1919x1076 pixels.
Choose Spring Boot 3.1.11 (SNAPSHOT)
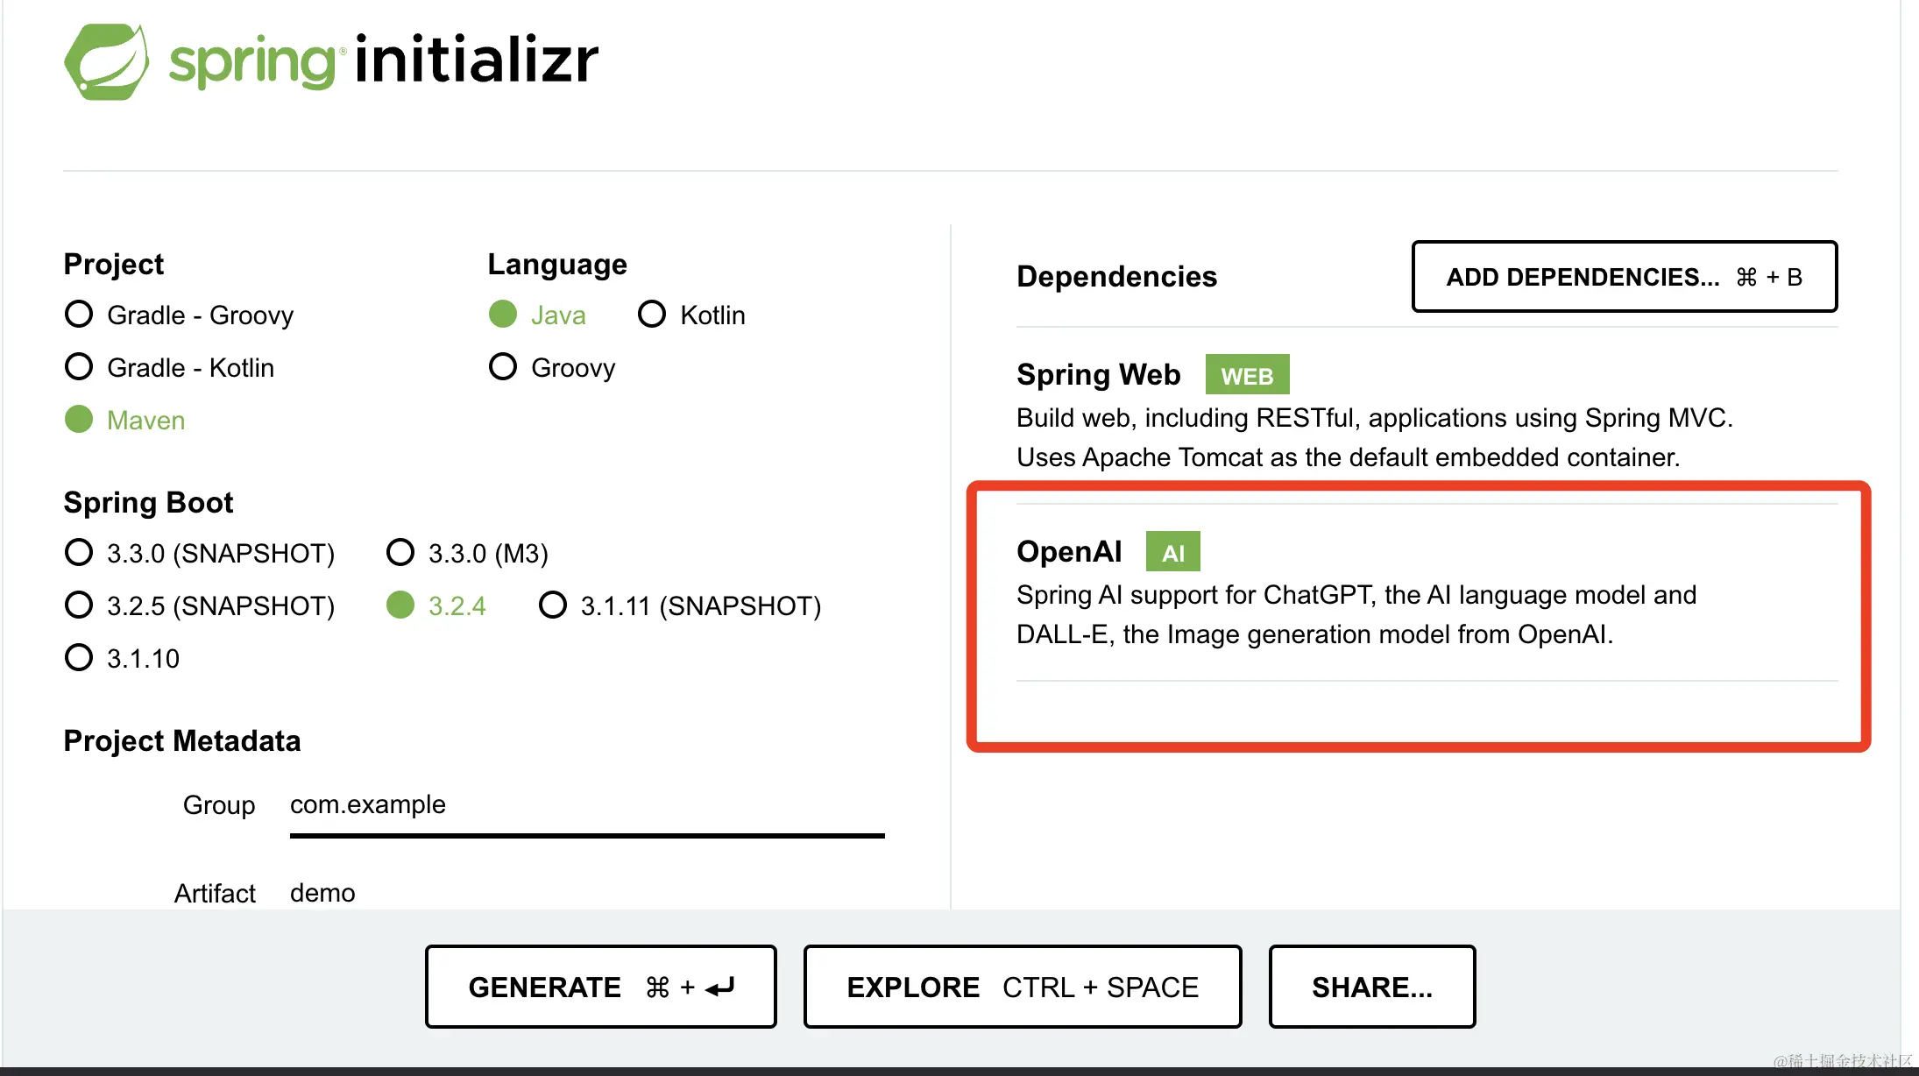[x=680, y=605]
